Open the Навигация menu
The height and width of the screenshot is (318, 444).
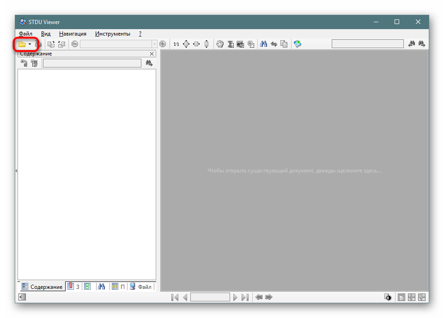[73, 34]
